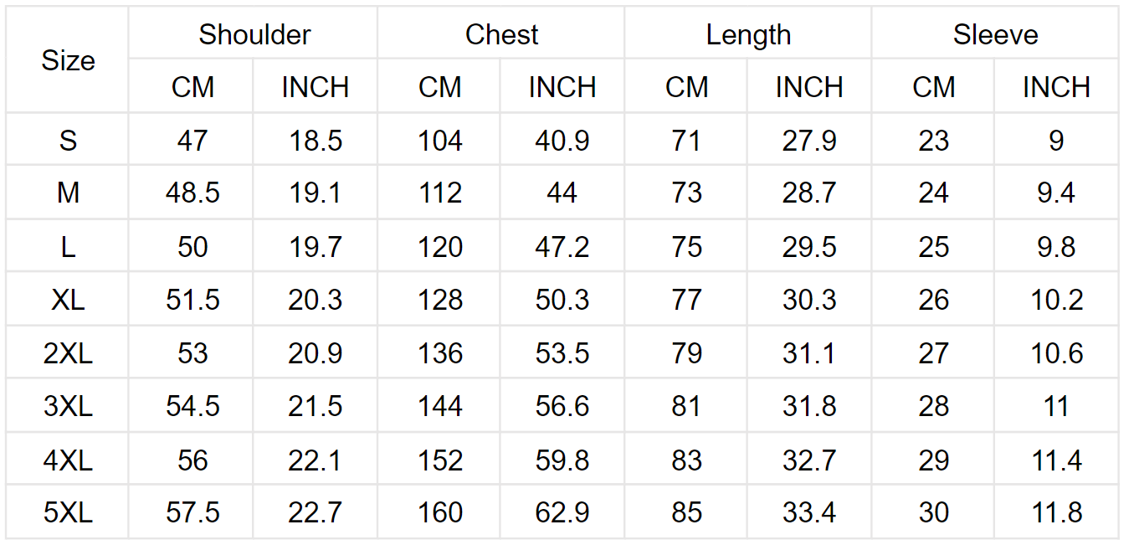Click the 48.5 shoulder CM cell

(192, 193)
